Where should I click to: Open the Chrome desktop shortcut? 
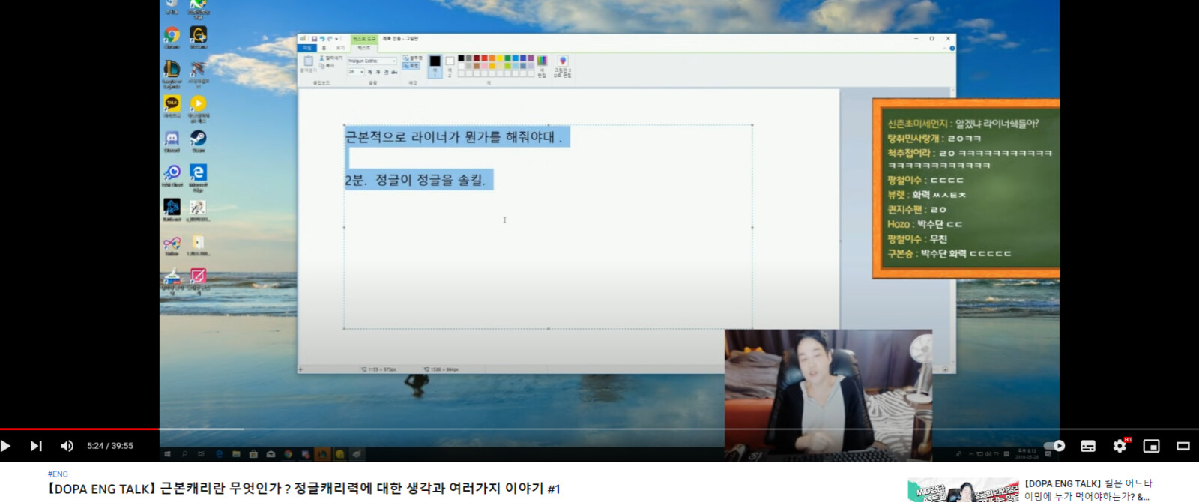pyautogui.click(x=172, y=36)
